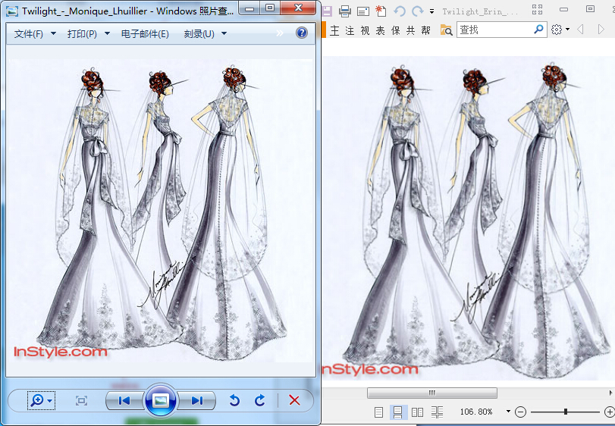Start the slide show

coord(161,400)
